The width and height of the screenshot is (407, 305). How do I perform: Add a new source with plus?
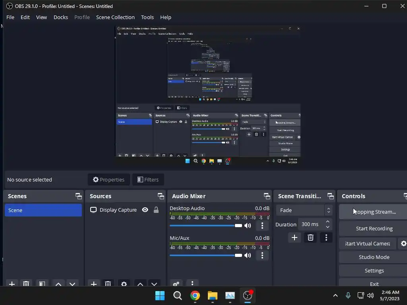click(94, 284)
